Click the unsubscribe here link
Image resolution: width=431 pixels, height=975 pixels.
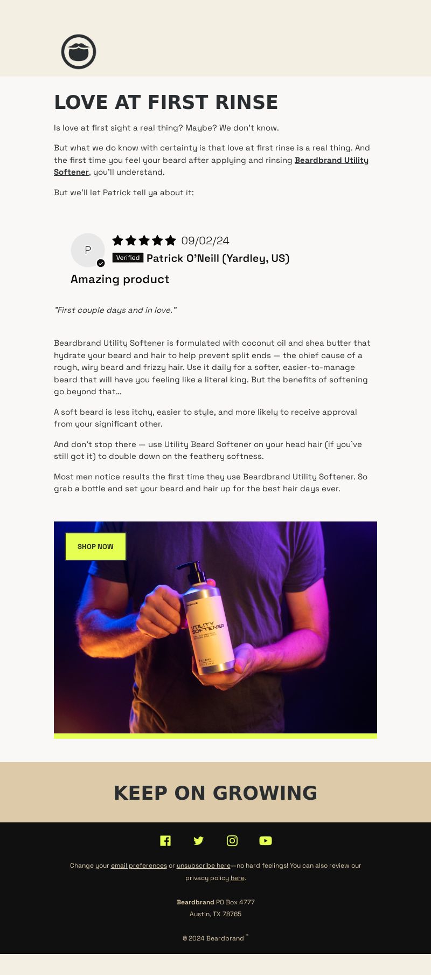(x=204, y=866)
